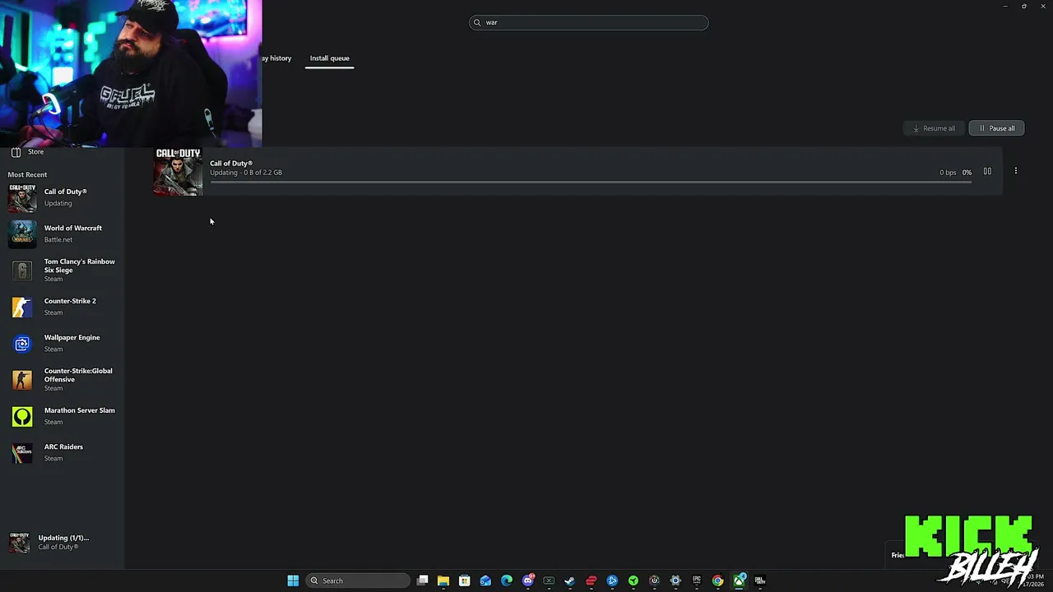
Task: Open Epic Games Launcher from taskbar
Action: pyautogui.click(x=697, y=580)
